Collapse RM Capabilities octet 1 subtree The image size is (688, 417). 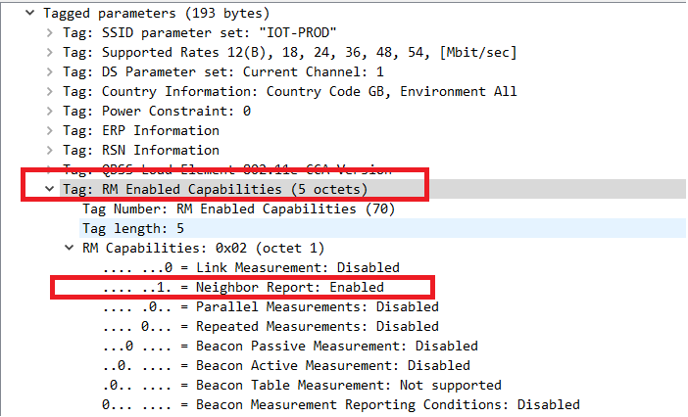pyautogui.click(x=70, y=248)
